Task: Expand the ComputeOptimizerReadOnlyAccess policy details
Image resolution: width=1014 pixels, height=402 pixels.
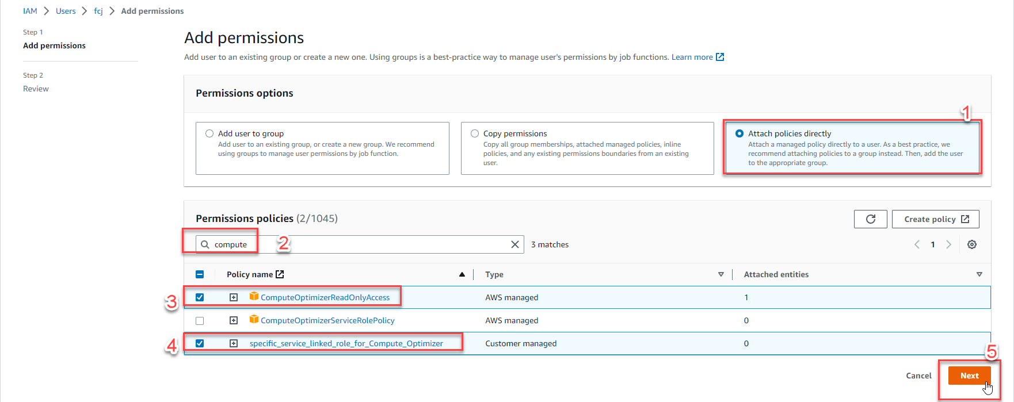Action: tap(234, 297)
